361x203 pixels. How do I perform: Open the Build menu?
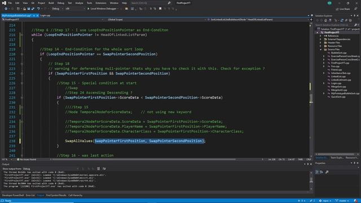click(x=51, y=3)
